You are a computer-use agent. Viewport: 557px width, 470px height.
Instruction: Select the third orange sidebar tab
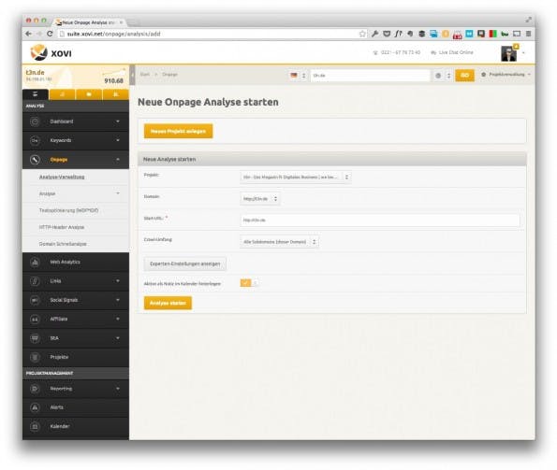pos(89,94)
